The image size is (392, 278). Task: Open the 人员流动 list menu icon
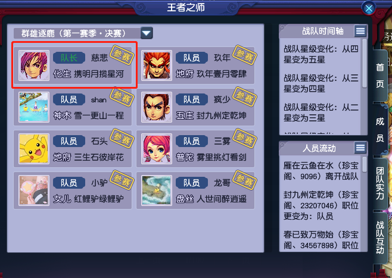360,148
